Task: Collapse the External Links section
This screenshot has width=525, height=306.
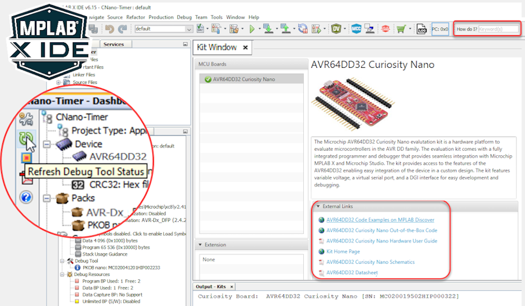Action: pos(318,206)
